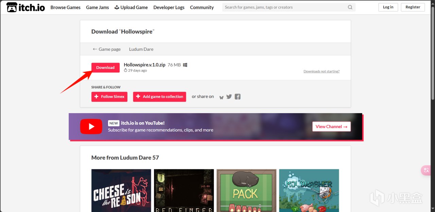
Task: Click the 29 days ago timestamp
Action: [136, 70]
